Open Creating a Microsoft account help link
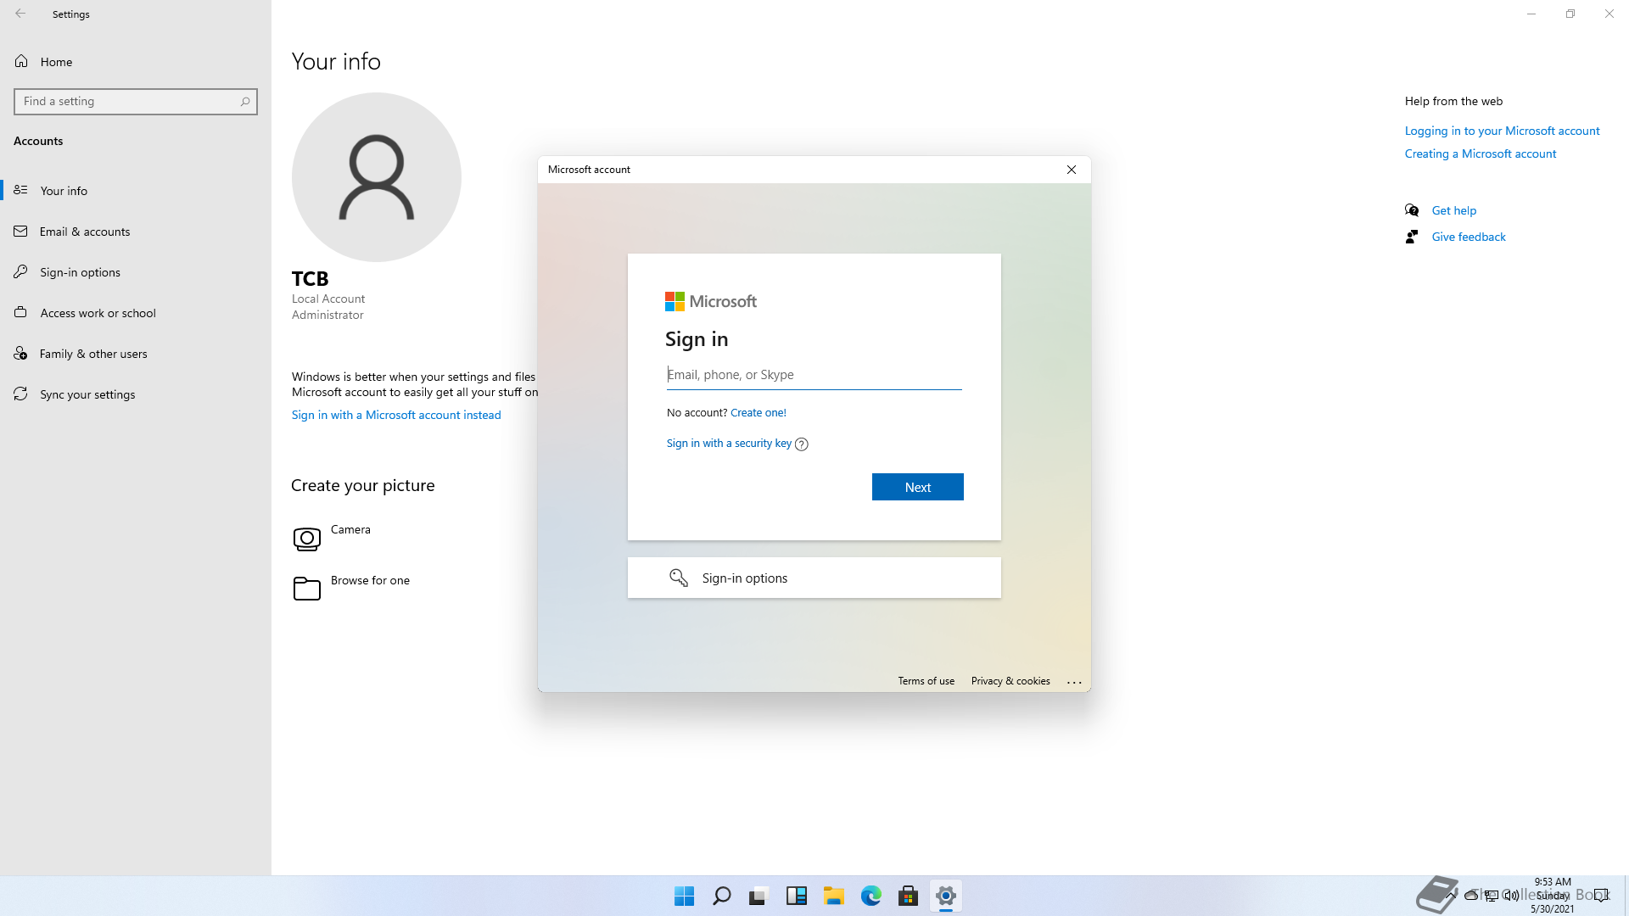Image resolution: width=1629 pixels, height=916 pixels. tap(1481, 154)
